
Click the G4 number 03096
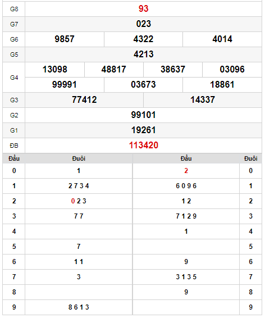pyautogui.click(x=232, y=69)
